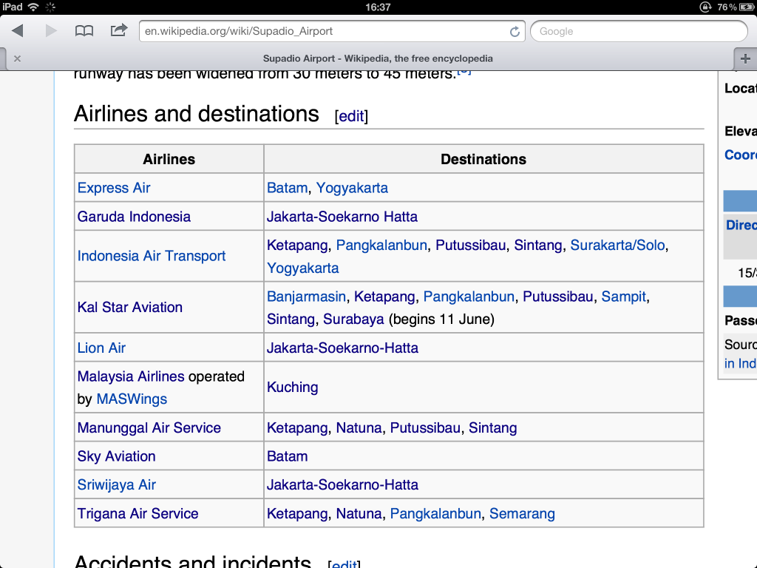The height and width of the screenshot is (568, 757).
Task: Tap the Safari forward arrow
Action: pos(51,31)
